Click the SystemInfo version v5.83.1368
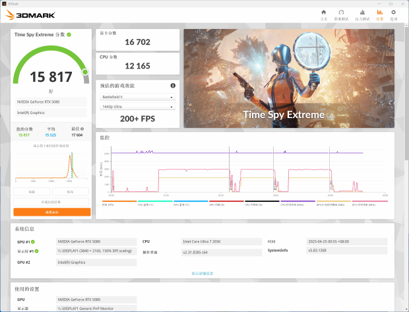Viewport: 409px width, 312px height. (x=346, y=251)
